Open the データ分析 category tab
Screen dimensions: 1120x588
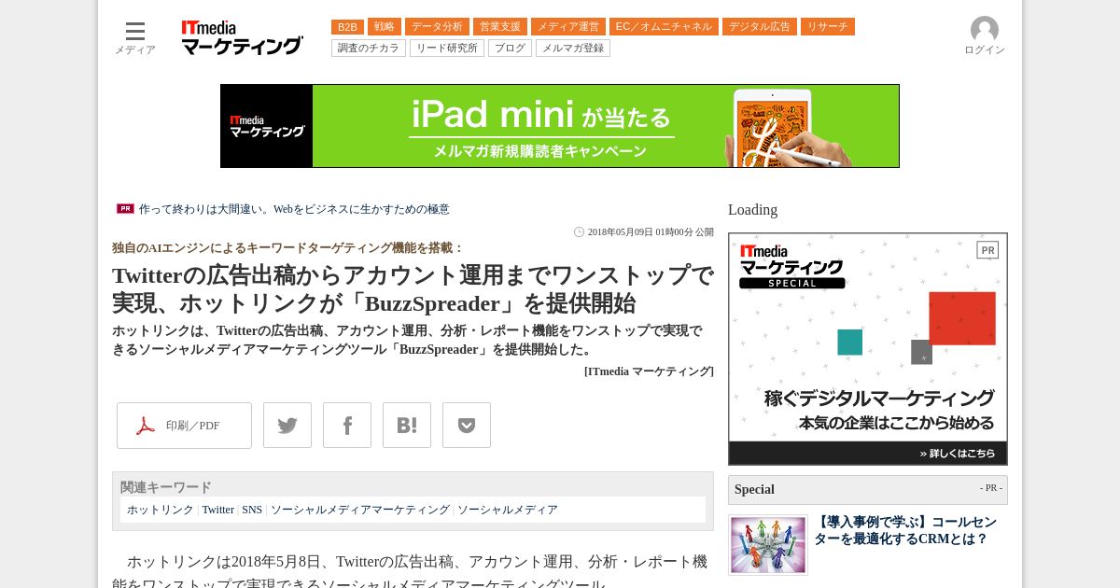tap(437, 27)
